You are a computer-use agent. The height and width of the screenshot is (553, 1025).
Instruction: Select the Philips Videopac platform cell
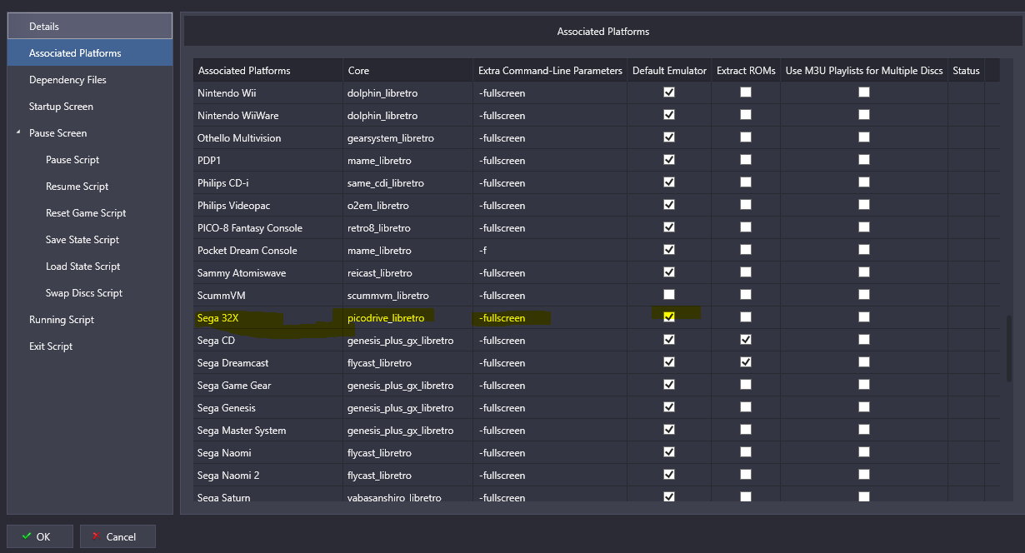point(267,206)
